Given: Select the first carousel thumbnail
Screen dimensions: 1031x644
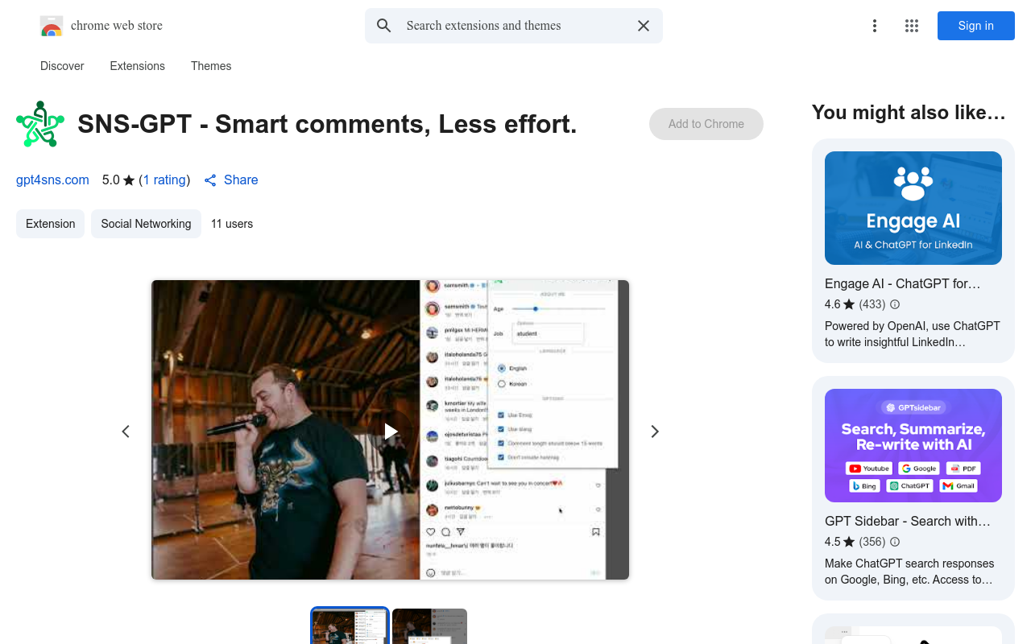Looking at the screenshot, I should tap(350, 626).
